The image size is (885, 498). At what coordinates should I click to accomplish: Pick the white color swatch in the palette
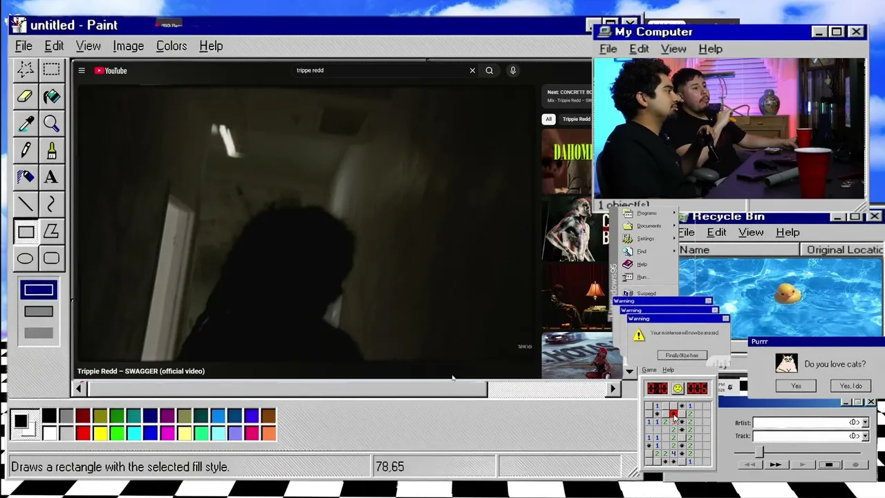(49, 434)
